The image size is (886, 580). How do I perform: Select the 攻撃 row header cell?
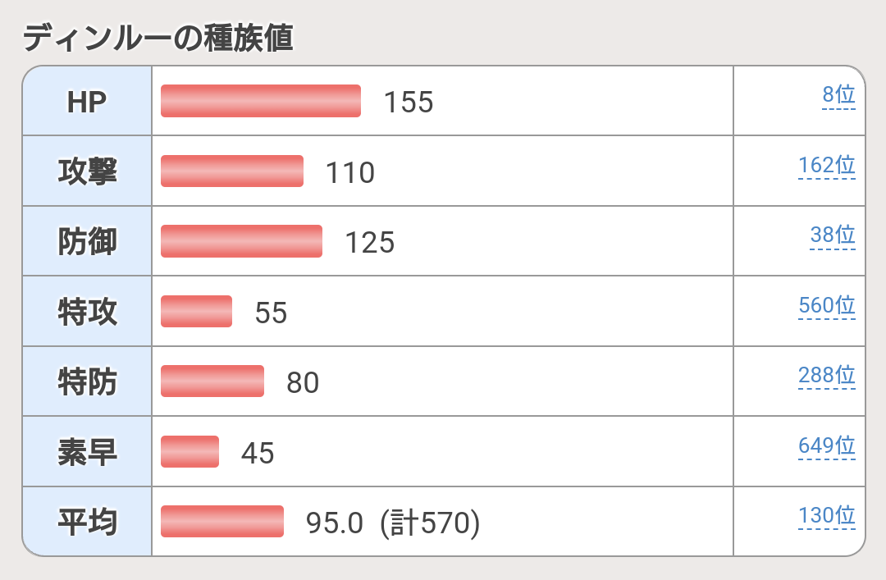(87, 171)
